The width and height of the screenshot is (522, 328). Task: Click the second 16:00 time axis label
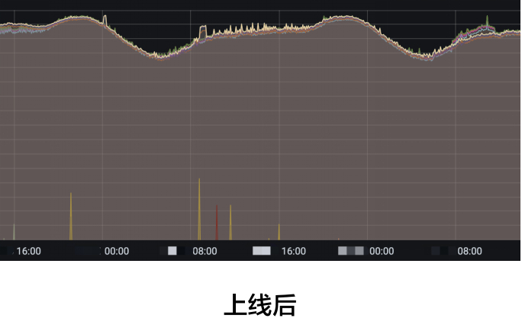[294, 251]
